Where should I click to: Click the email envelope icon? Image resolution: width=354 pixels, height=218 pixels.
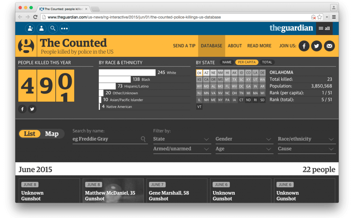point(329,46)
